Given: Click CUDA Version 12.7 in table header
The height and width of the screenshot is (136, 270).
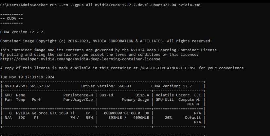Looking at the screenshot, I should click(171, 86).
